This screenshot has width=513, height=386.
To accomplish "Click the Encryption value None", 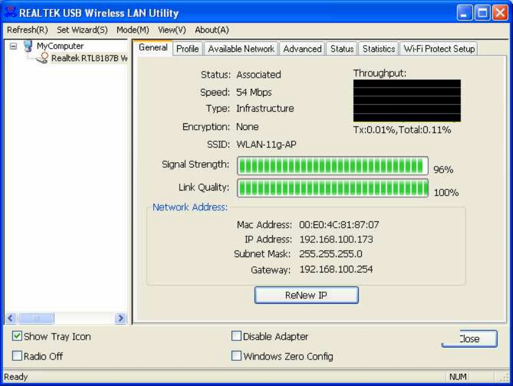I will point(248,127).
